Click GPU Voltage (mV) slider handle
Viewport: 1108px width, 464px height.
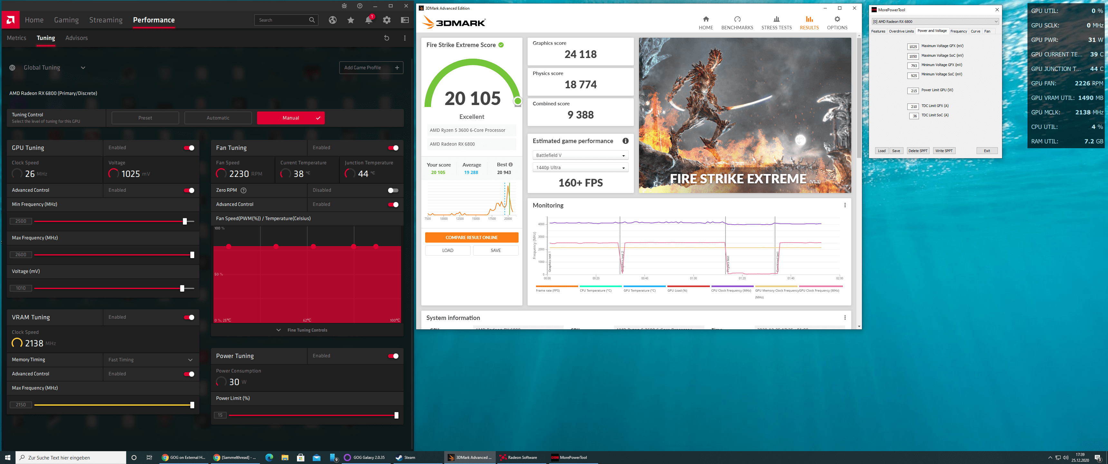[182, 288]
